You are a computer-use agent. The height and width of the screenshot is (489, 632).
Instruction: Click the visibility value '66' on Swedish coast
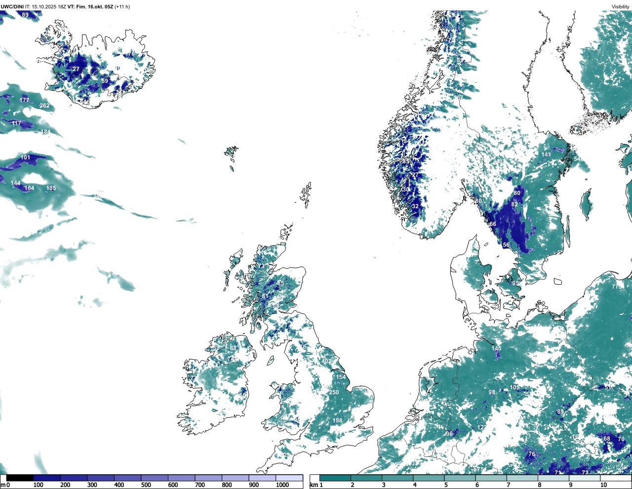pos(493,224)
